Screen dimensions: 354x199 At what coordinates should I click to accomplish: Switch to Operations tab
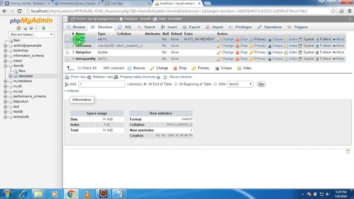tap(269, 27)
